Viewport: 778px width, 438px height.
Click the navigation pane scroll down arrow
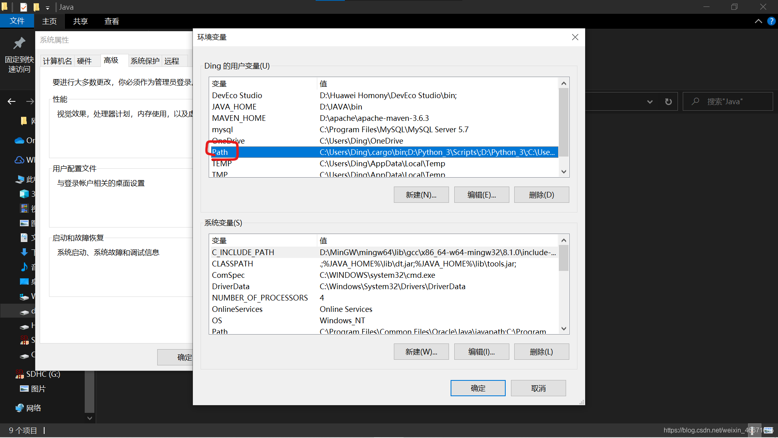90,418
